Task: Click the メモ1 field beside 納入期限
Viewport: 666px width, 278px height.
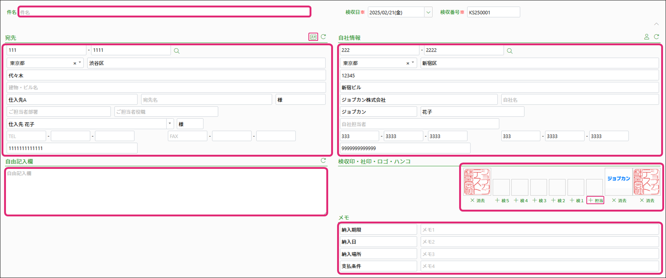Action: click(539, 230)
